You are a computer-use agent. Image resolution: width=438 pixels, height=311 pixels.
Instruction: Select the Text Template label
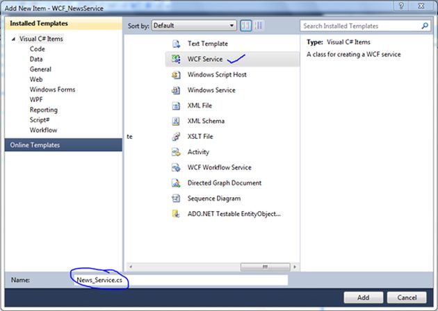click(208, 44)
